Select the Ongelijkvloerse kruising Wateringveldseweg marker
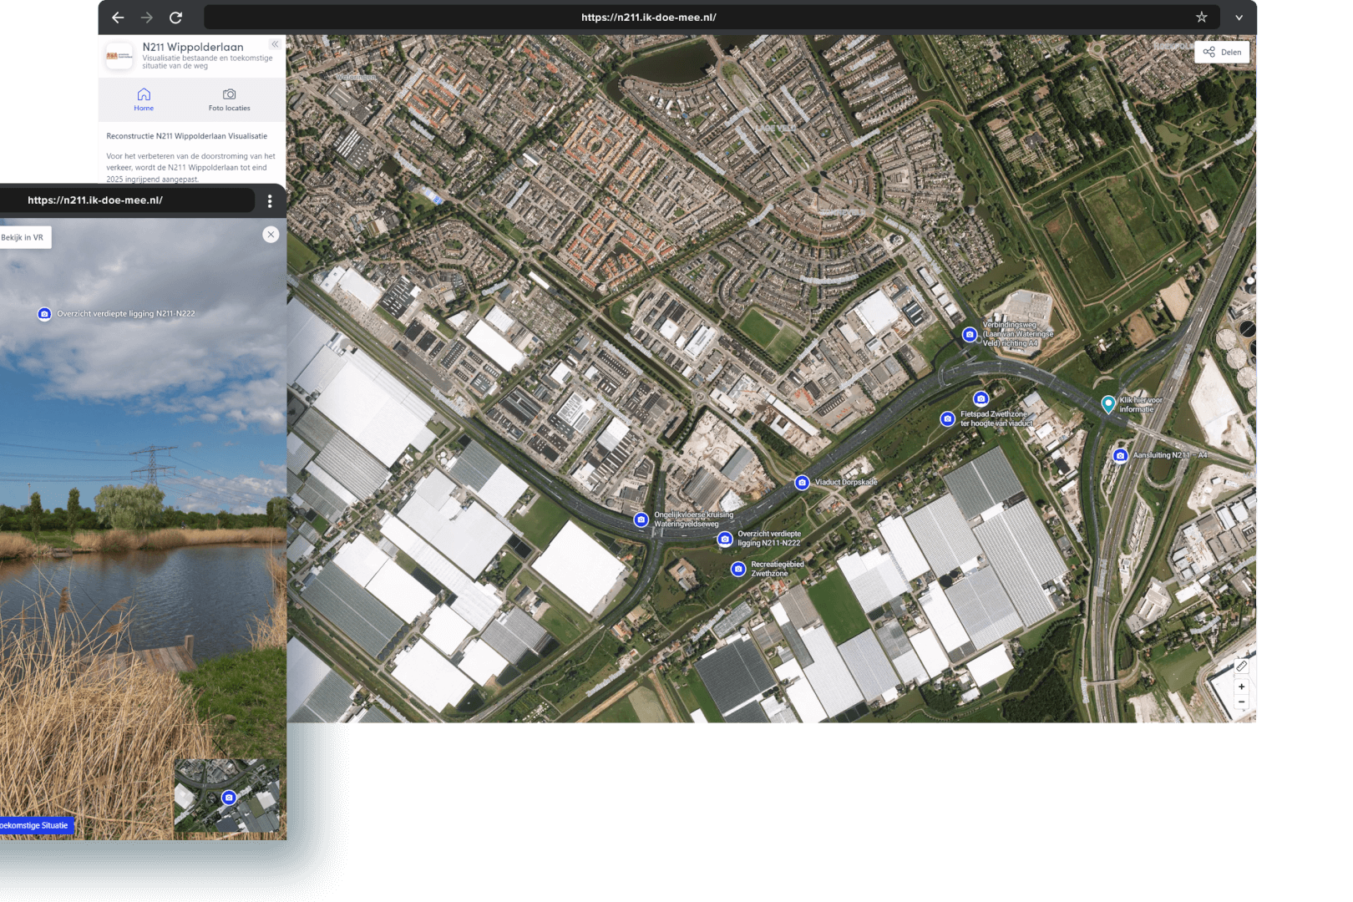 click(641, 519)
